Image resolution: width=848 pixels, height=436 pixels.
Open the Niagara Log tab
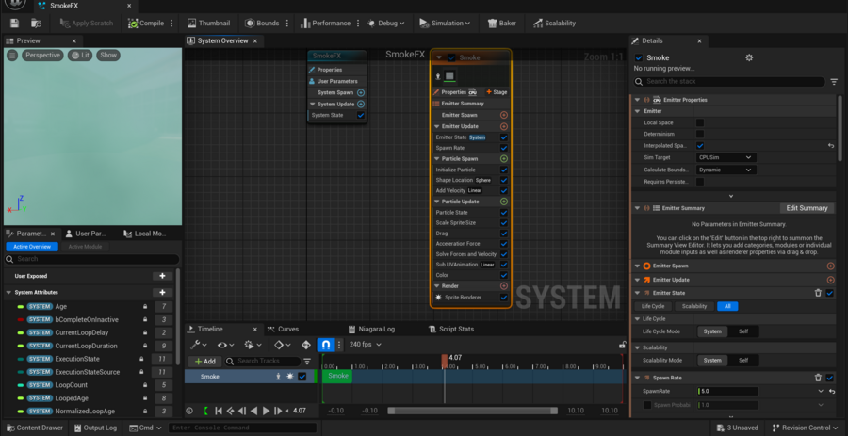(372, 329)
